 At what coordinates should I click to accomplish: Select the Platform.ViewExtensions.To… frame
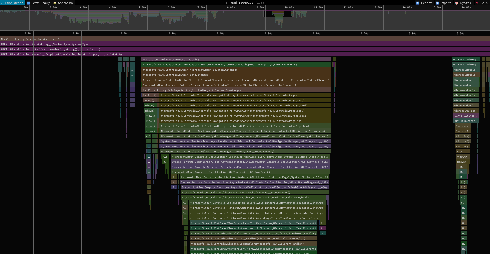click(x=253, y=223)
